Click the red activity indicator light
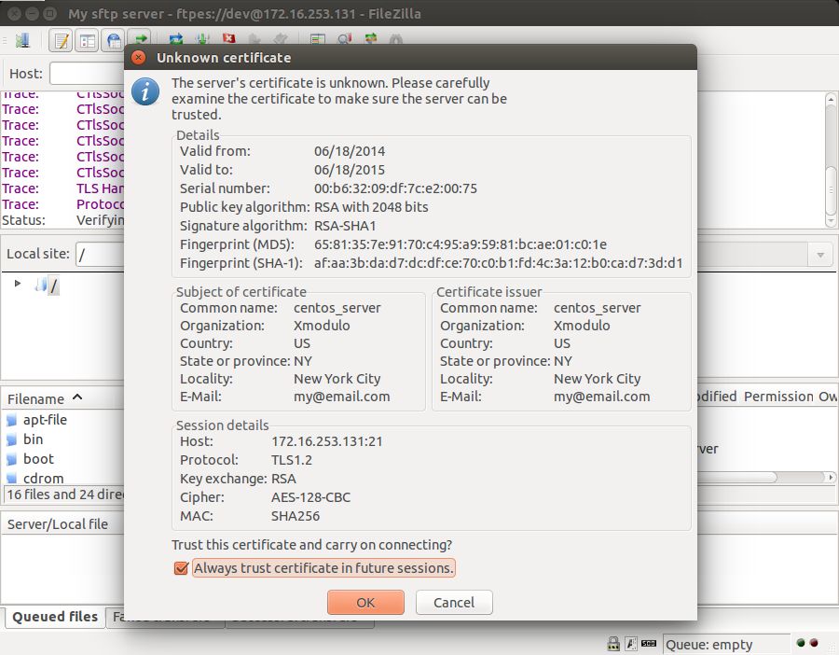This screenshot has height=655, width=839. coord(814,643)
